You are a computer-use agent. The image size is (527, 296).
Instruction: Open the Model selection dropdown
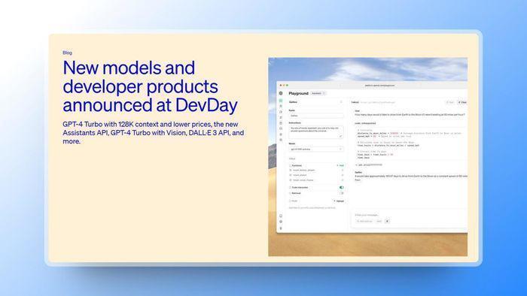[x=316, y=150]
